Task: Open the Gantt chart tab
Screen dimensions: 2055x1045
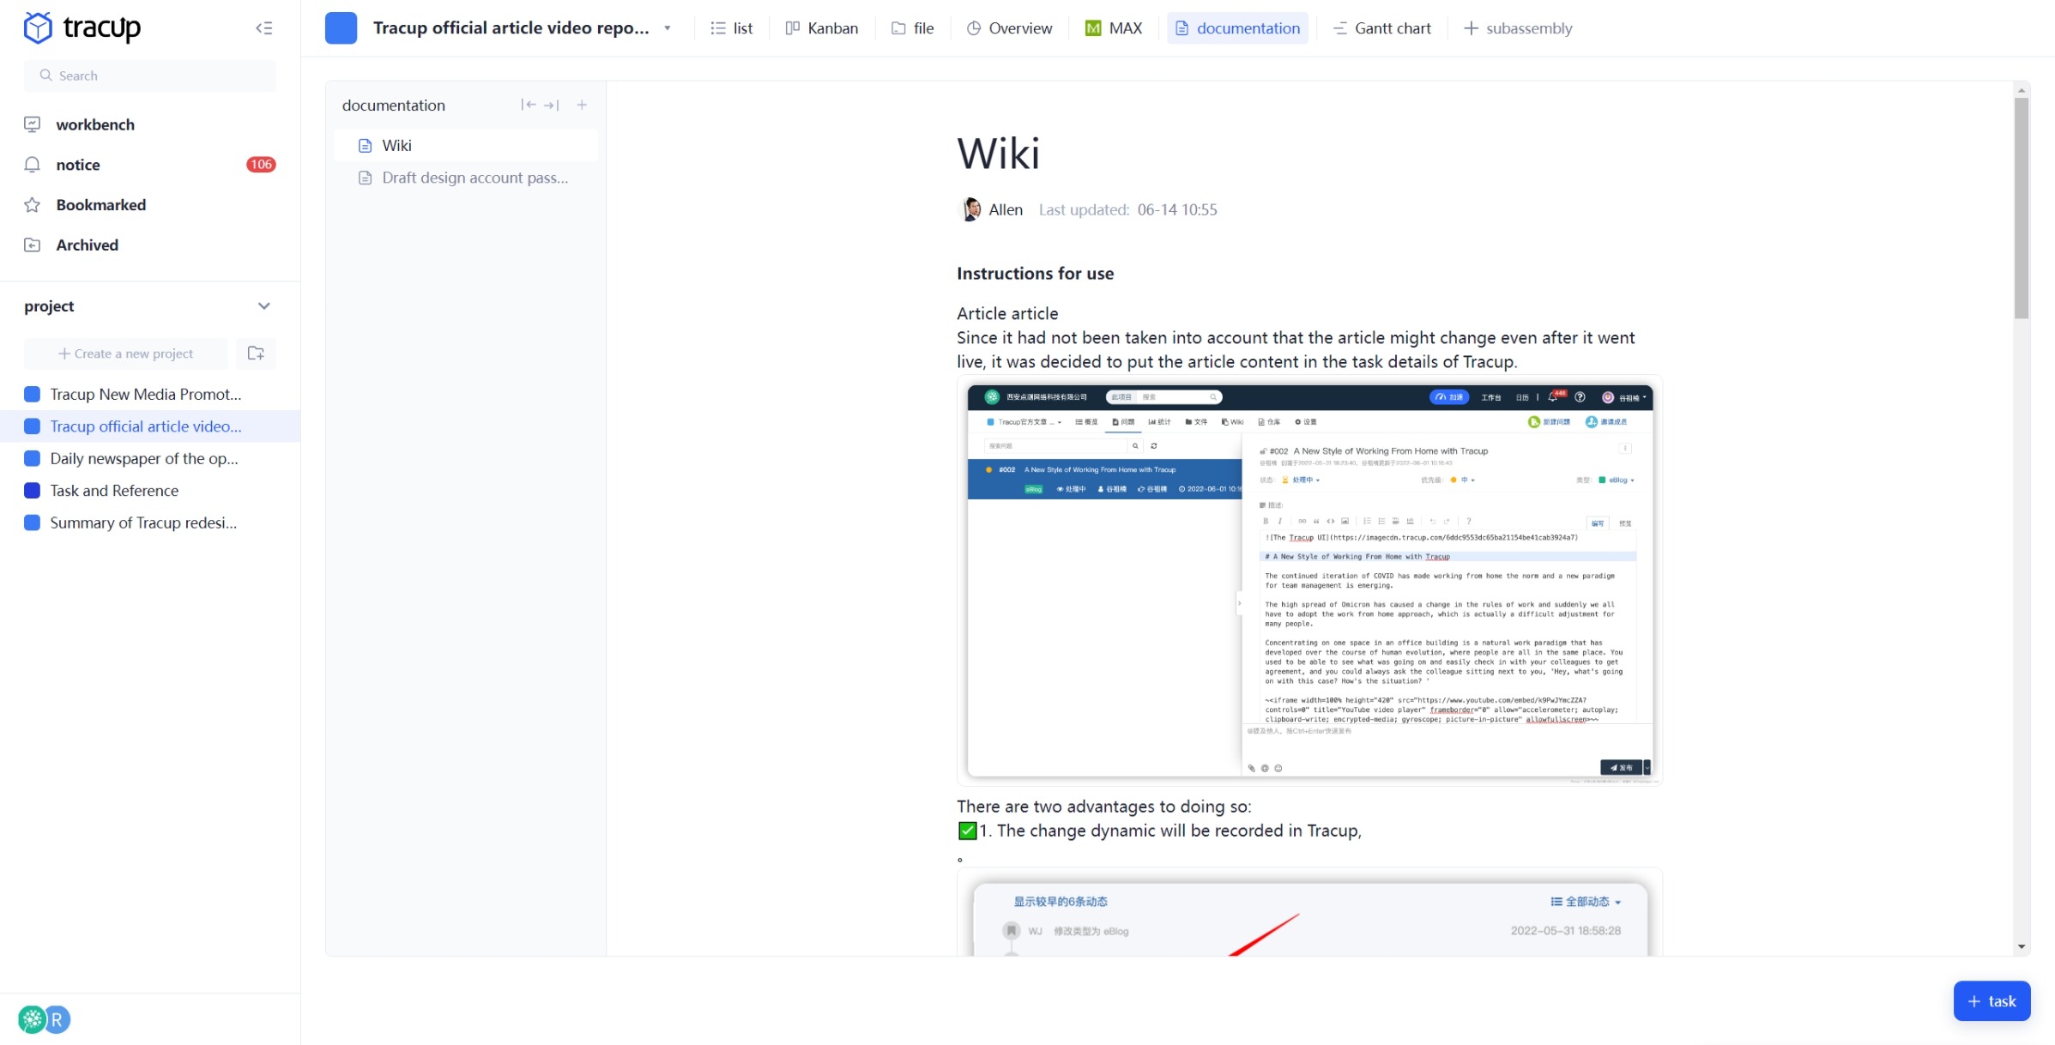Action: [x=1381, y=28]
